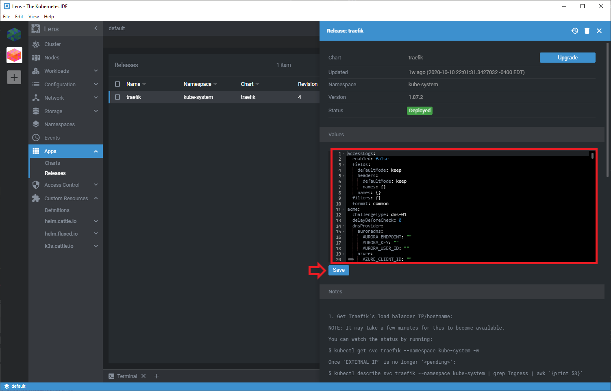Expand the Workloads section

[96, 71]
